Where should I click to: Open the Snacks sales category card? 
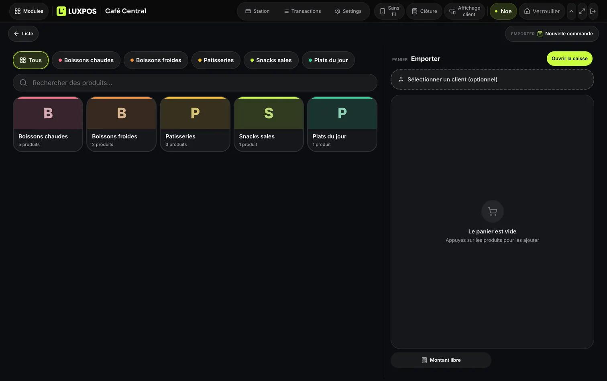(269, 124)
